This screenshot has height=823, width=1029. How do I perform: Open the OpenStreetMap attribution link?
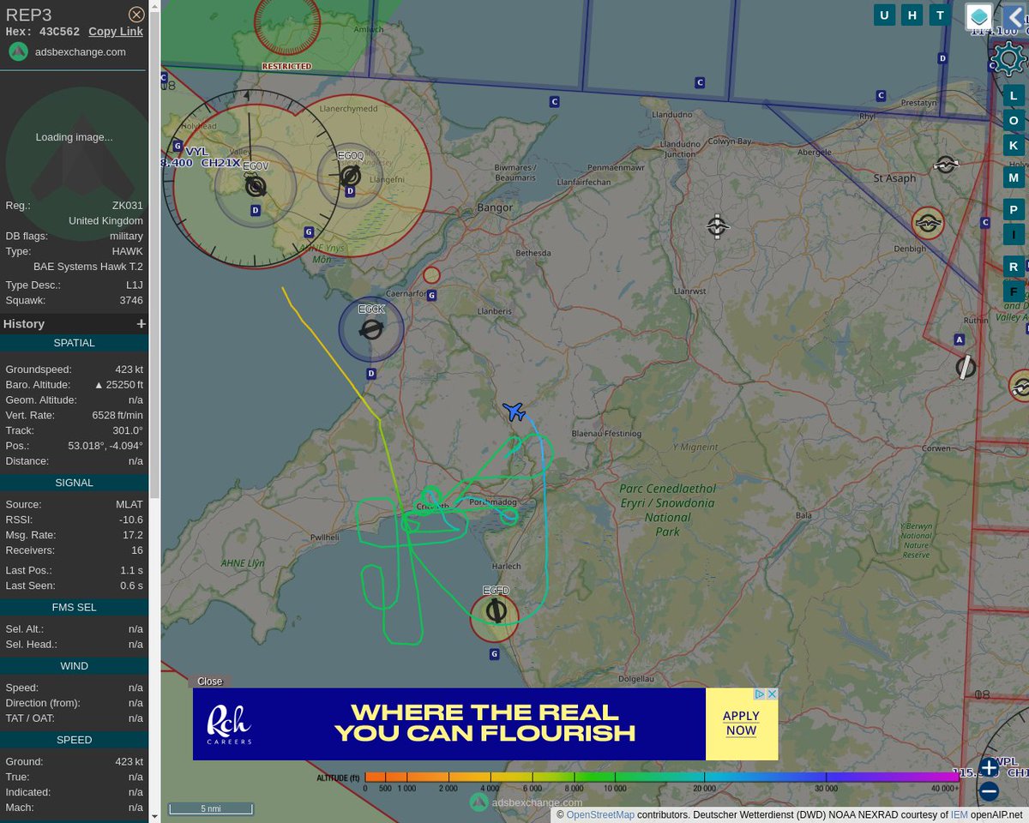(599, 814)
